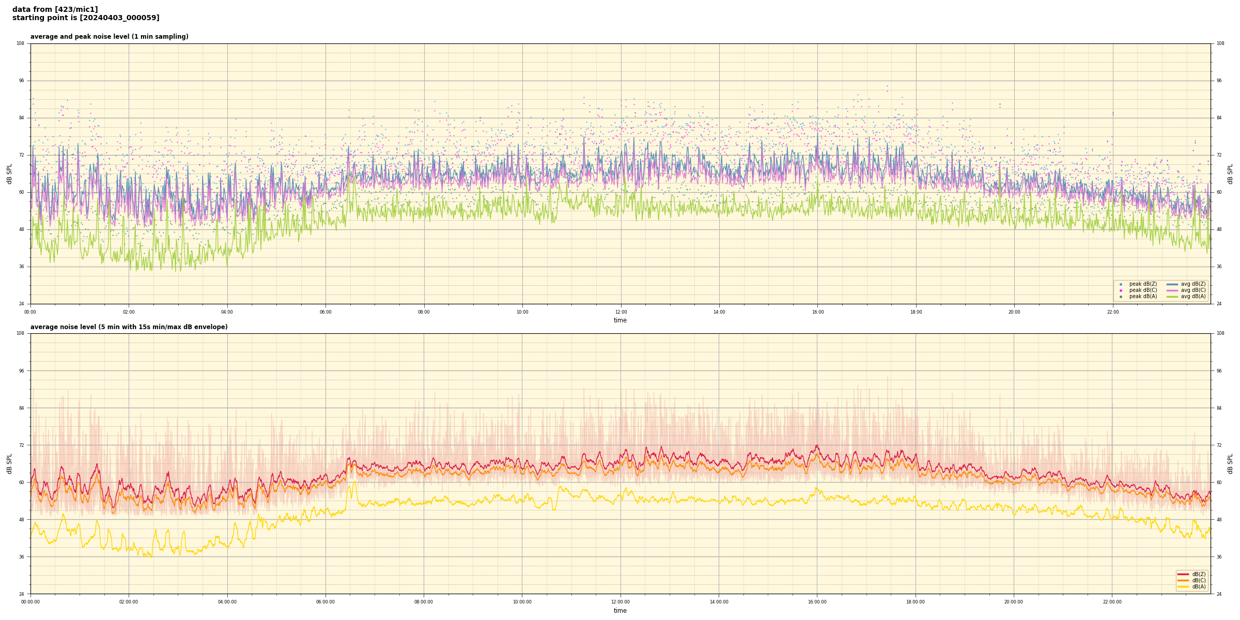This screenshot has height=620, width=1240.
Task: Click the peak dB(A) legend marker
Action: point(1121,297)
